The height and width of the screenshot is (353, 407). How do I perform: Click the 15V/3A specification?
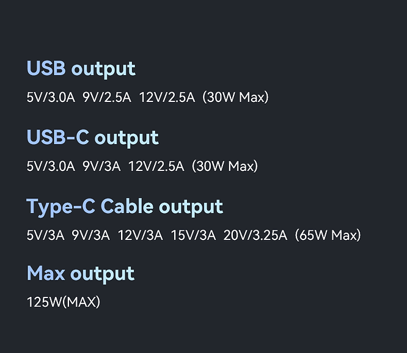click(193, 235)
